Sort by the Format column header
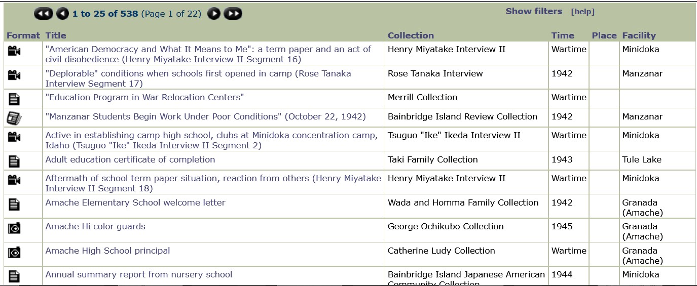Viewport: 697px width, 286px height. click(x=23, y=35)
